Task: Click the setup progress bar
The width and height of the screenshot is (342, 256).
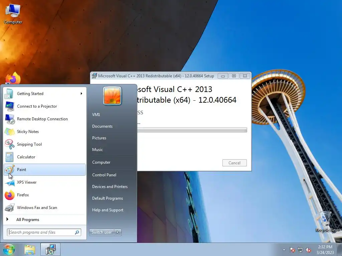Action: click(x=192, y=130)
